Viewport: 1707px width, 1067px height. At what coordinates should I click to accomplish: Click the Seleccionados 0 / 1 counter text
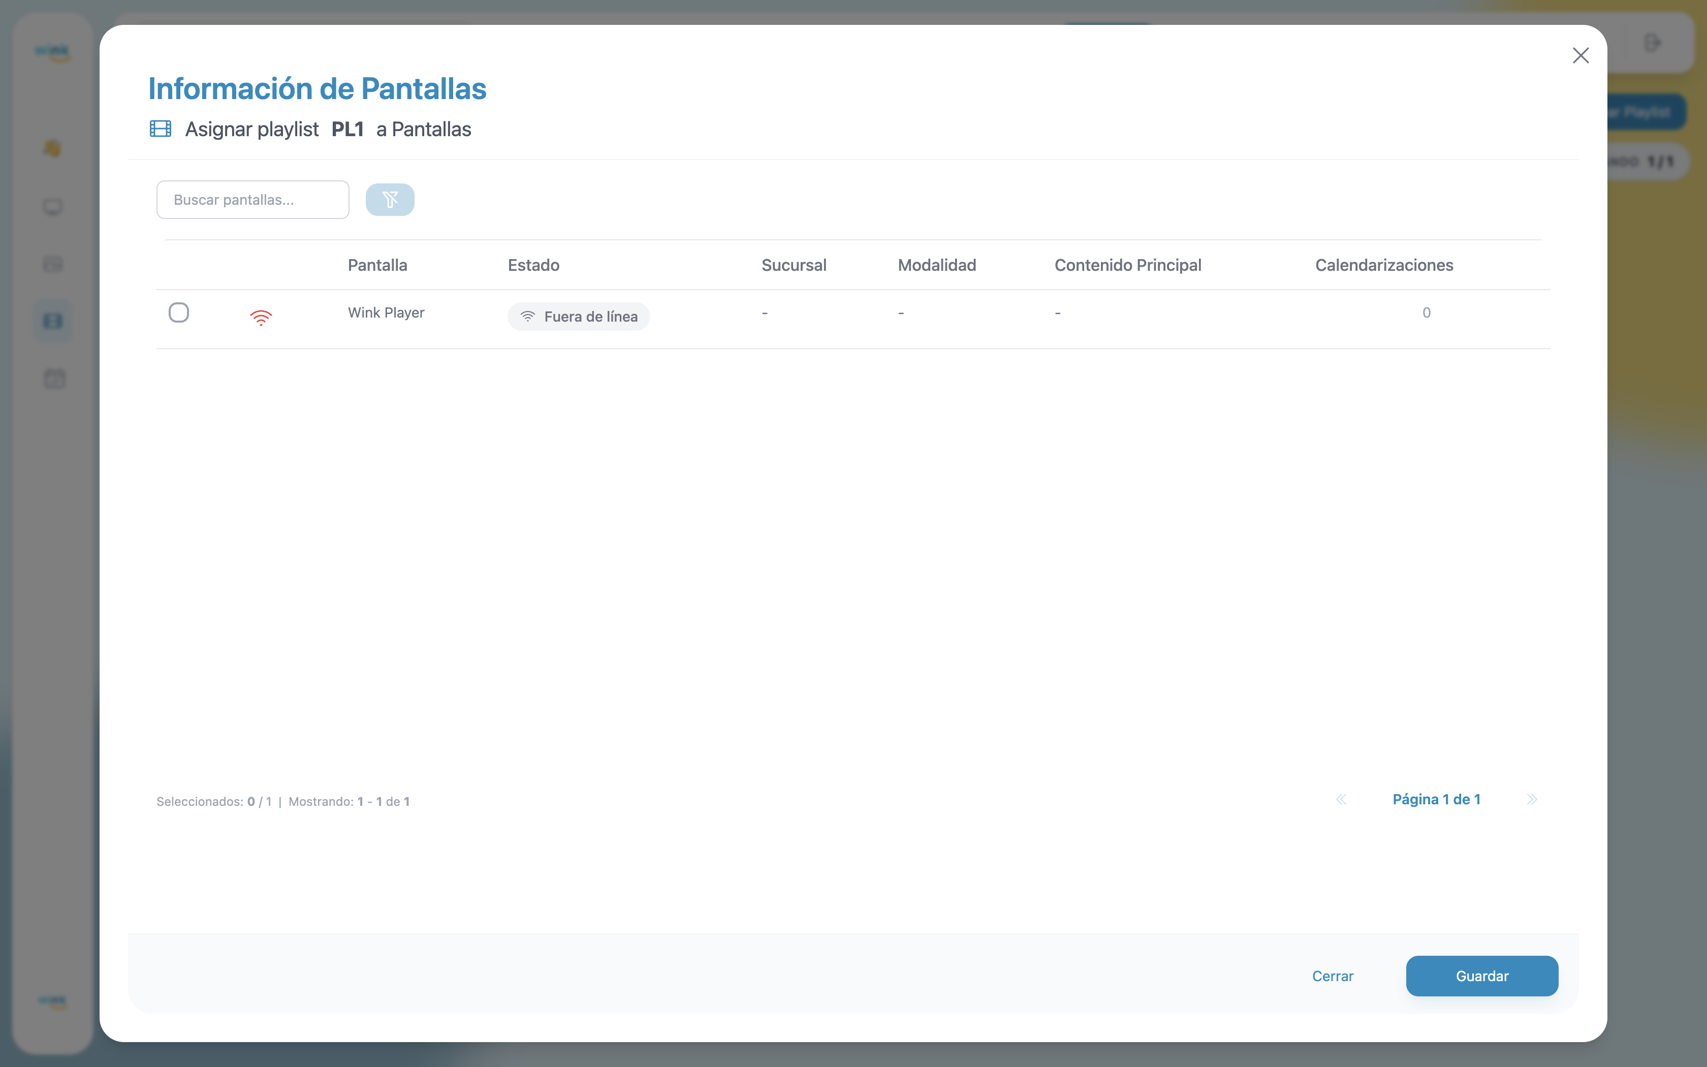pyautogui.click(x=214, y=802)
